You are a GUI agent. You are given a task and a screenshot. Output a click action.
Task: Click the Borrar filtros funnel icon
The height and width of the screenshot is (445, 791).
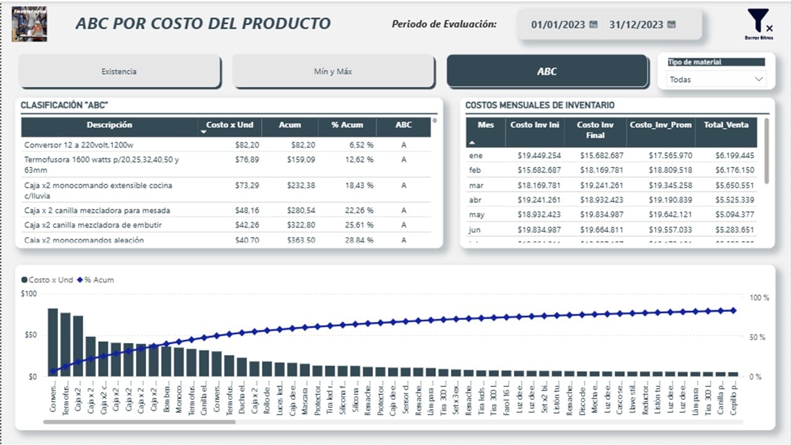coord(758,20)
